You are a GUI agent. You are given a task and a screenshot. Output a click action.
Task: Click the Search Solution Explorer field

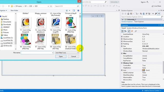click(141, 17)
